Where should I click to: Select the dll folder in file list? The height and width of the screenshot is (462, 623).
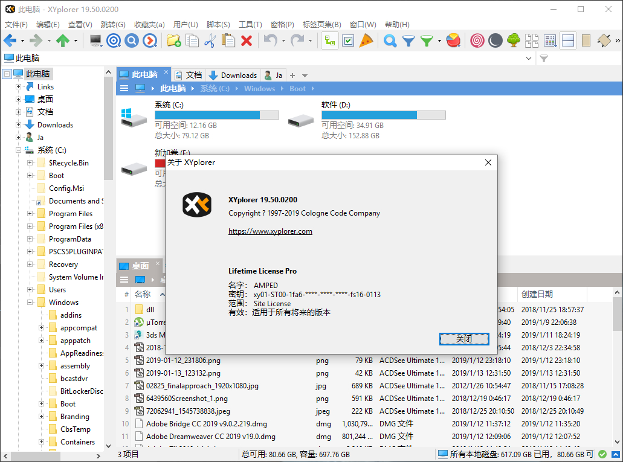[150, 309]
